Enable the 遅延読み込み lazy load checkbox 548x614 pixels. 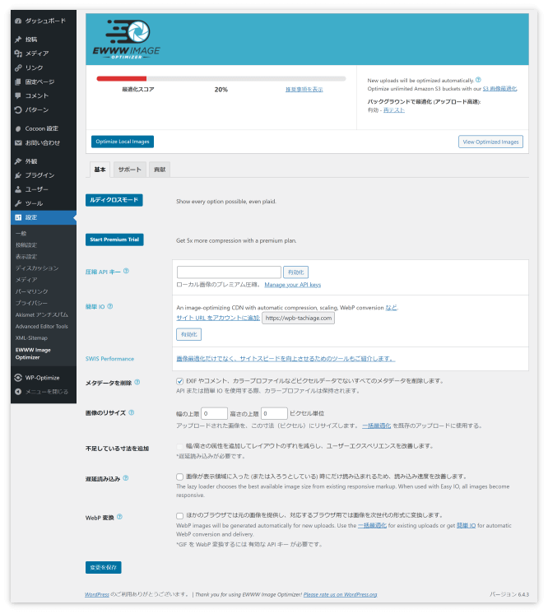click(x=179, y=477)
